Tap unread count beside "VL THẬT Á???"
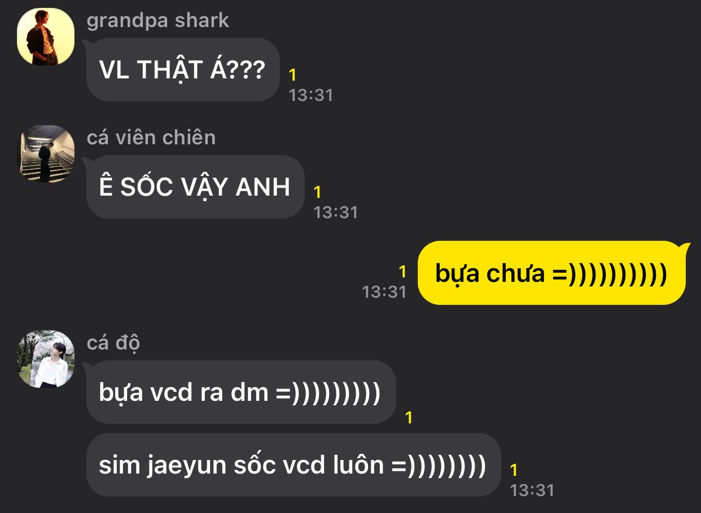This screenshot has height=513, width=701. point(292,75)
